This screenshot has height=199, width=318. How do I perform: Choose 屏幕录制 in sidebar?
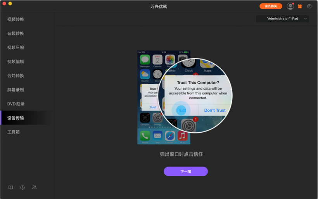coord(16,90)
